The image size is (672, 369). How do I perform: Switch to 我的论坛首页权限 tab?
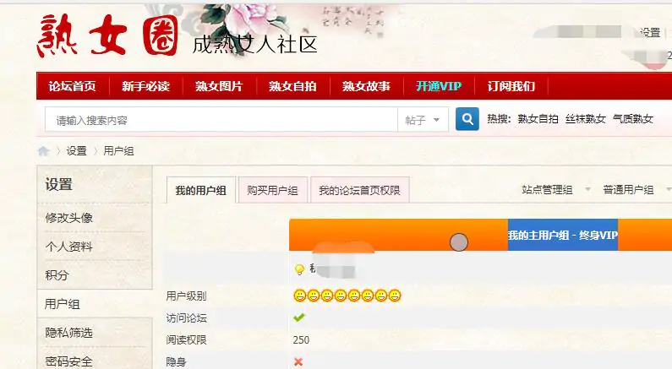click(359, 190)
